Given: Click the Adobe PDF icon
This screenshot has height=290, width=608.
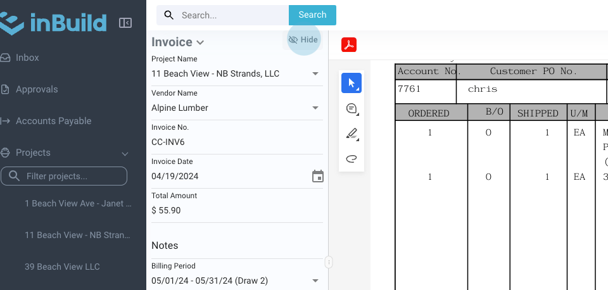Looking at the screenshot, I should tap(349, 45).
